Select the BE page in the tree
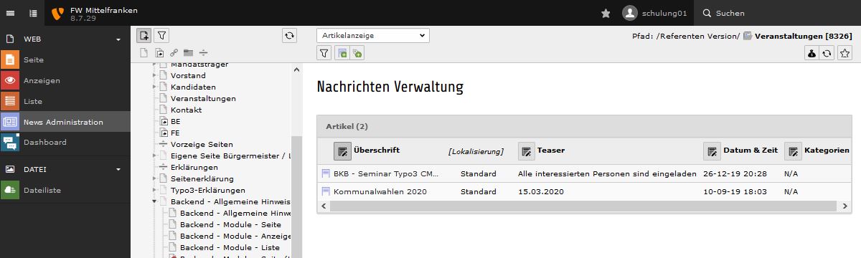This screenshot has width=861, height=258. [x=175, y=121]
